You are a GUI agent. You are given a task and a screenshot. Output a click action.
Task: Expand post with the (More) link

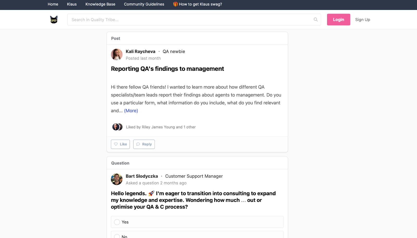(131, 111)
